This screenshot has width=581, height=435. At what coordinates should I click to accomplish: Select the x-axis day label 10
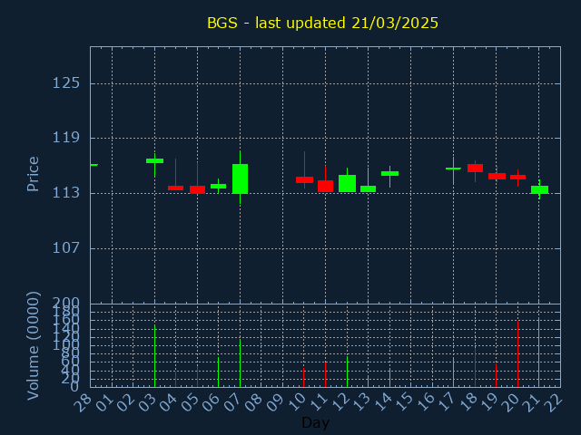pyautogui.click(x=297, y=402)
